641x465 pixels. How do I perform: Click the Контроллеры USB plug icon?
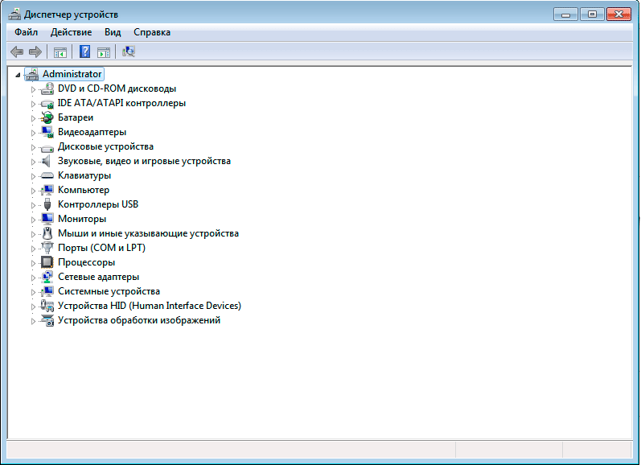coord(47,204)
